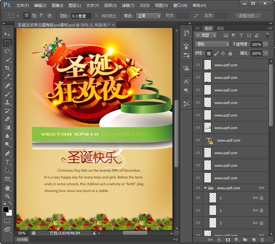
Task: Click the 羽化 feather input field
Action: (81, 16)
